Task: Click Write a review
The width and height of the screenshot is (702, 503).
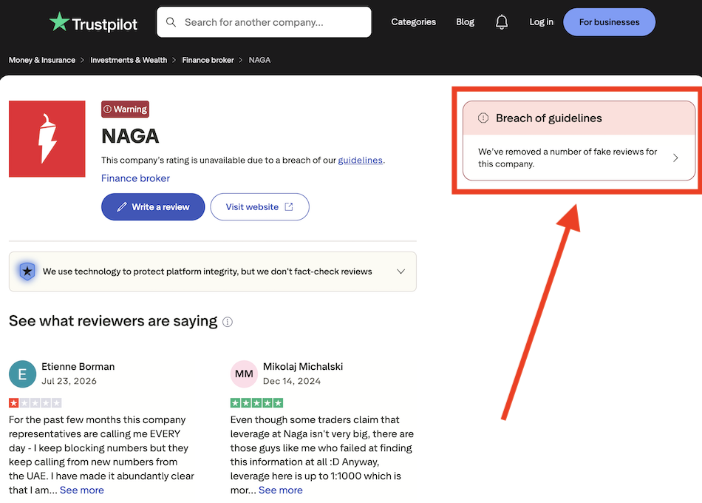Action: click(x=153, y=206)
